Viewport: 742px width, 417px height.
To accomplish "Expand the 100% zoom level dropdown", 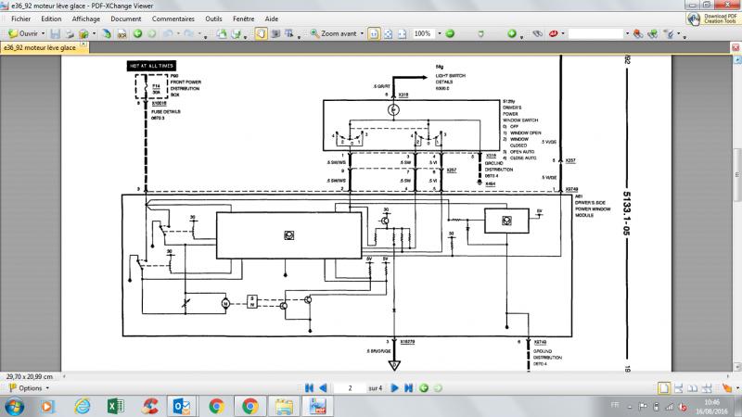I will pos(441,33).
